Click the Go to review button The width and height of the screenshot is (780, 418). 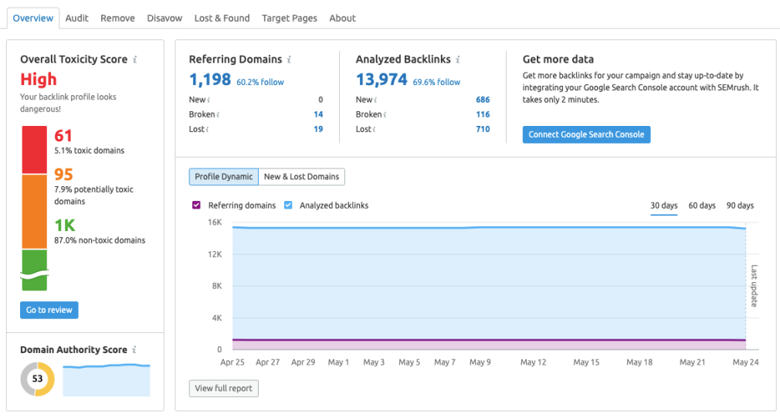[x=49, y=310]
